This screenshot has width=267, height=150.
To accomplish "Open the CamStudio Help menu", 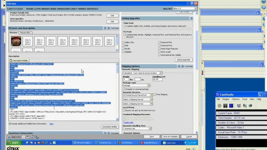I will point(259,99).
